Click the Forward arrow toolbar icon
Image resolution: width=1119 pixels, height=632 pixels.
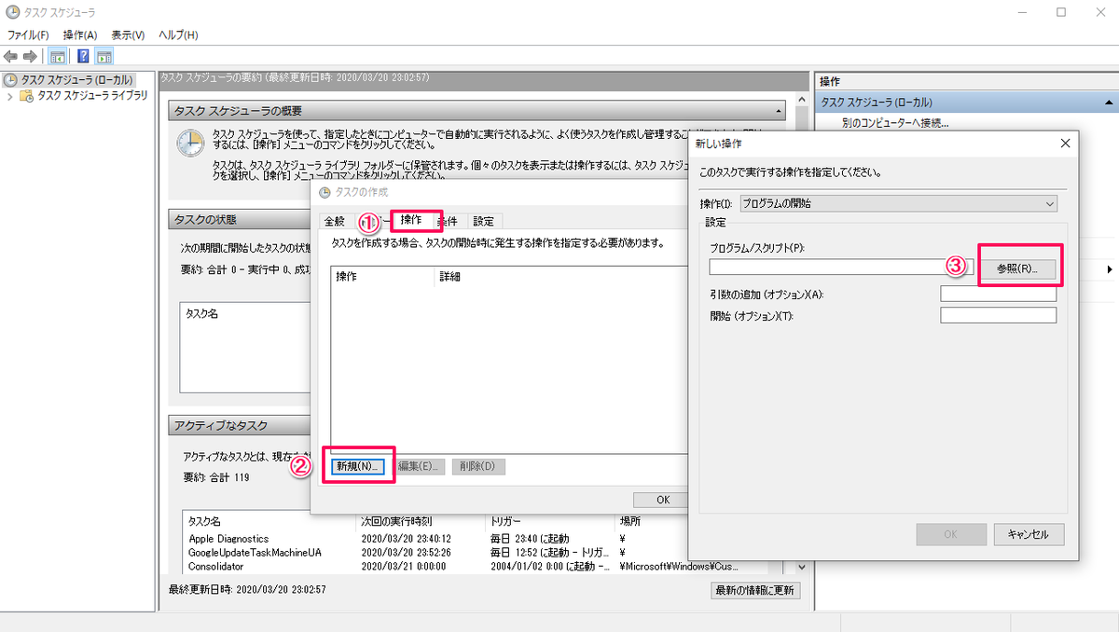(x=31, y=56)
